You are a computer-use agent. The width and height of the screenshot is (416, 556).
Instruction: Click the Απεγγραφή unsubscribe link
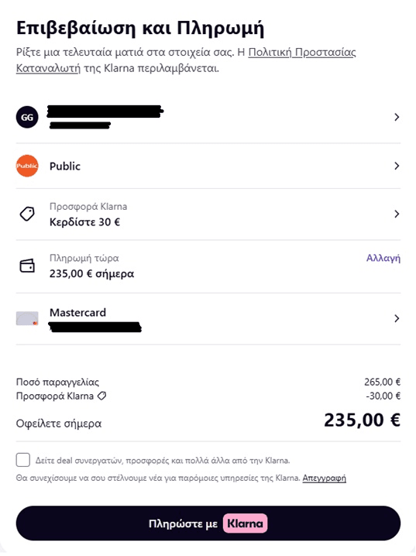click(x=324, y=478)
